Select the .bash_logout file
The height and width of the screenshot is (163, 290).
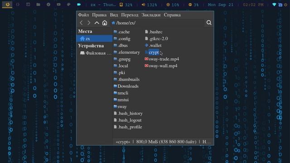point(128,120)
